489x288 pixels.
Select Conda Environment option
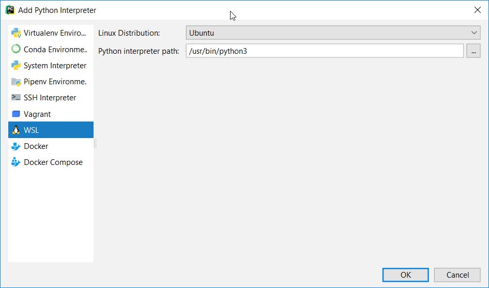point(51,49)
